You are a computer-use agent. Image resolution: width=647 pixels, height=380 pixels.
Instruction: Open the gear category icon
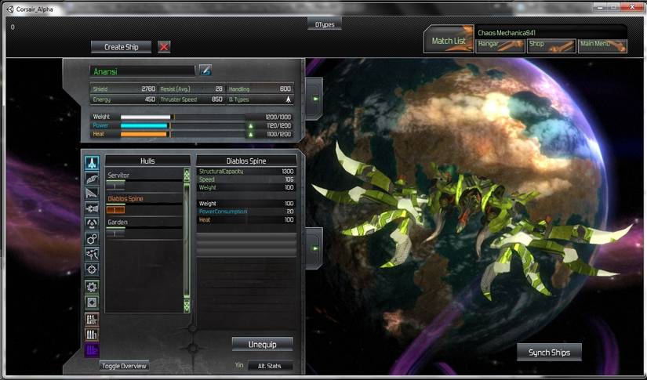tap(92, 287)
